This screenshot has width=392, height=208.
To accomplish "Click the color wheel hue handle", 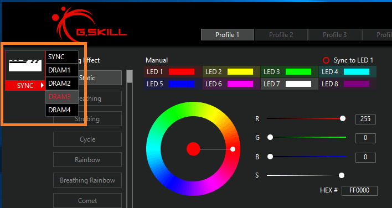I will 233,149.
